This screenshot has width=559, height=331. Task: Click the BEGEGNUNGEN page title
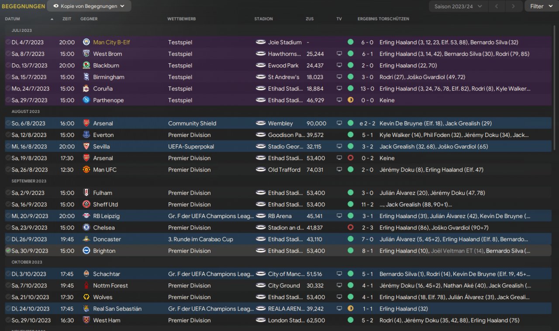(23, 6)
